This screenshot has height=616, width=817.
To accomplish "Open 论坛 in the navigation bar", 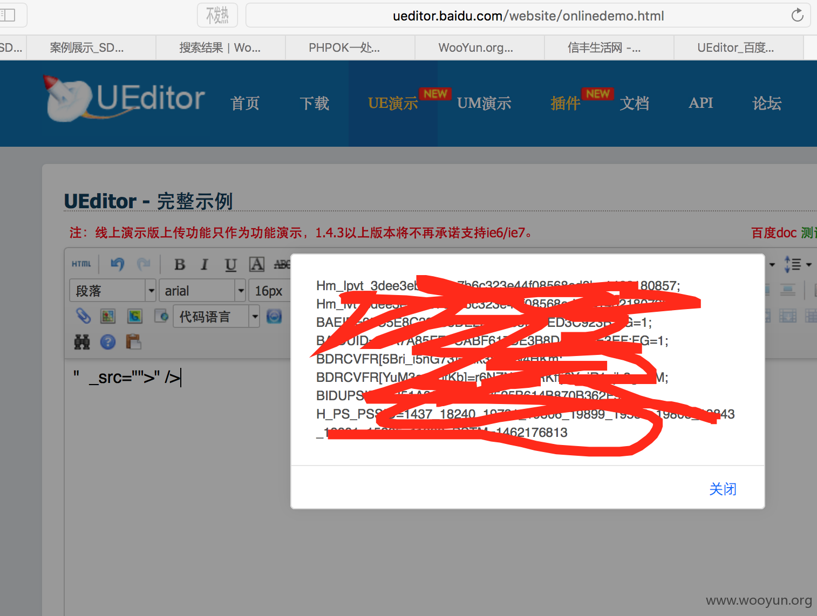I will click(767, 103).
